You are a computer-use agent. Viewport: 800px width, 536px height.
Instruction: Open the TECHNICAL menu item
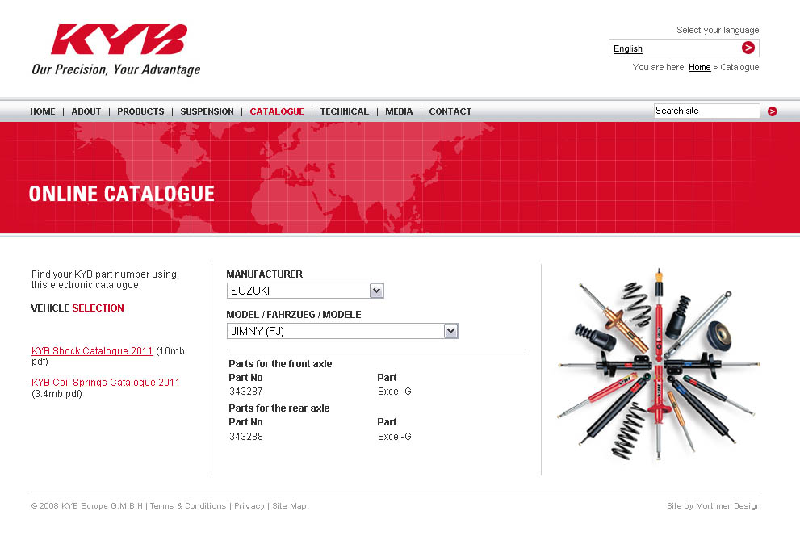pyautogui.click(x=345, y=111)
